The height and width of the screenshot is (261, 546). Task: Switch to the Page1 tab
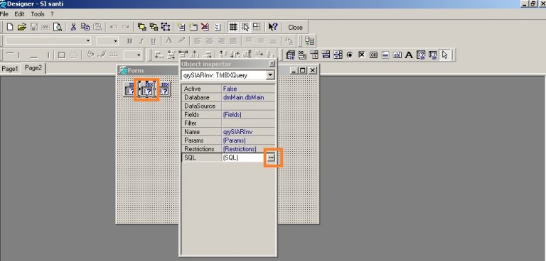pos(10,69)
